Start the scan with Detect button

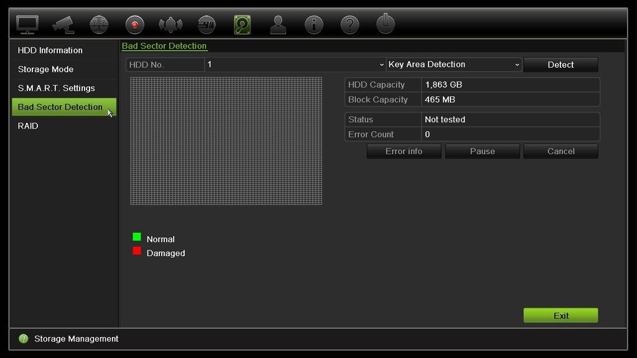click(x=560, y=65)
